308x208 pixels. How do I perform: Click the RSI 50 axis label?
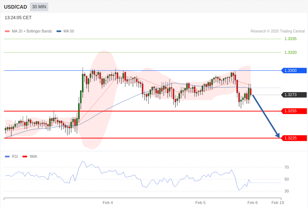tap(287, 179)
